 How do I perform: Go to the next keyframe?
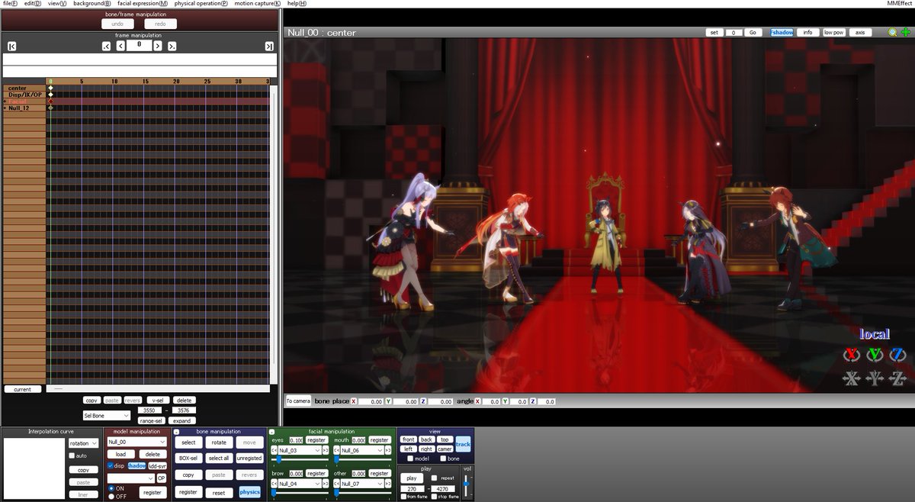point(172,47)
